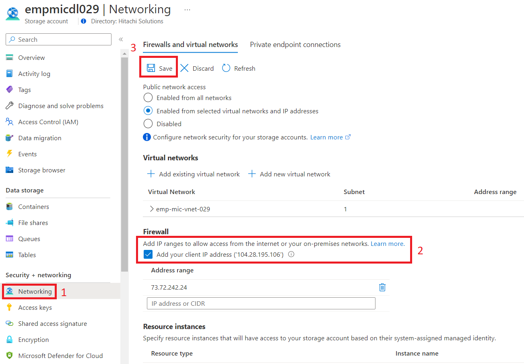
Task: Click the Encryption lock icon
Action: [10, 339]
